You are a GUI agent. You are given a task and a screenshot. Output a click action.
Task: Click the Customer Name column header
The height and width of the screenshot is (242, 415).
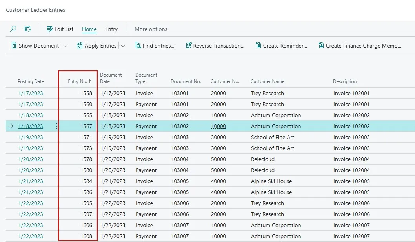click(x=267, y=81)
